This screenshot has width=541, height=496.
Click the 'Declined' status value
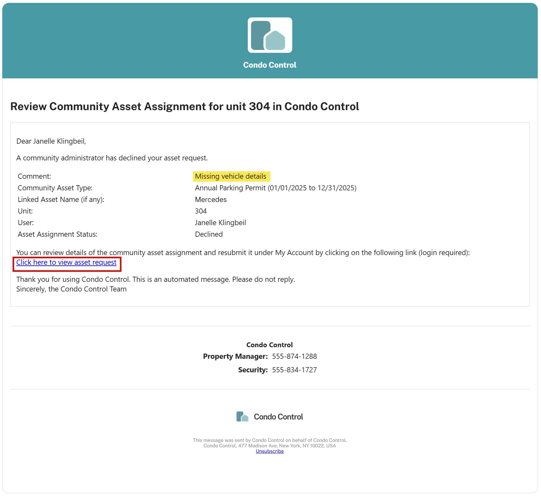pyautogui.click(x=209, y=234)
